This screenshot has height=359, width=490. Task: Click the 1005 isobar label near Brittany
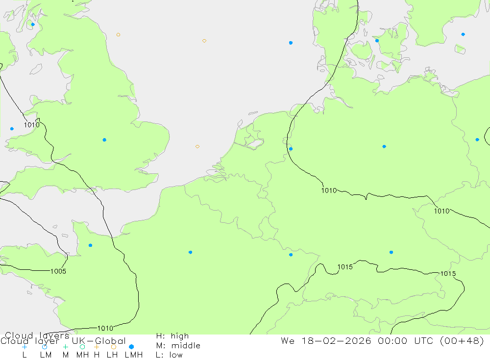(58, 271)
